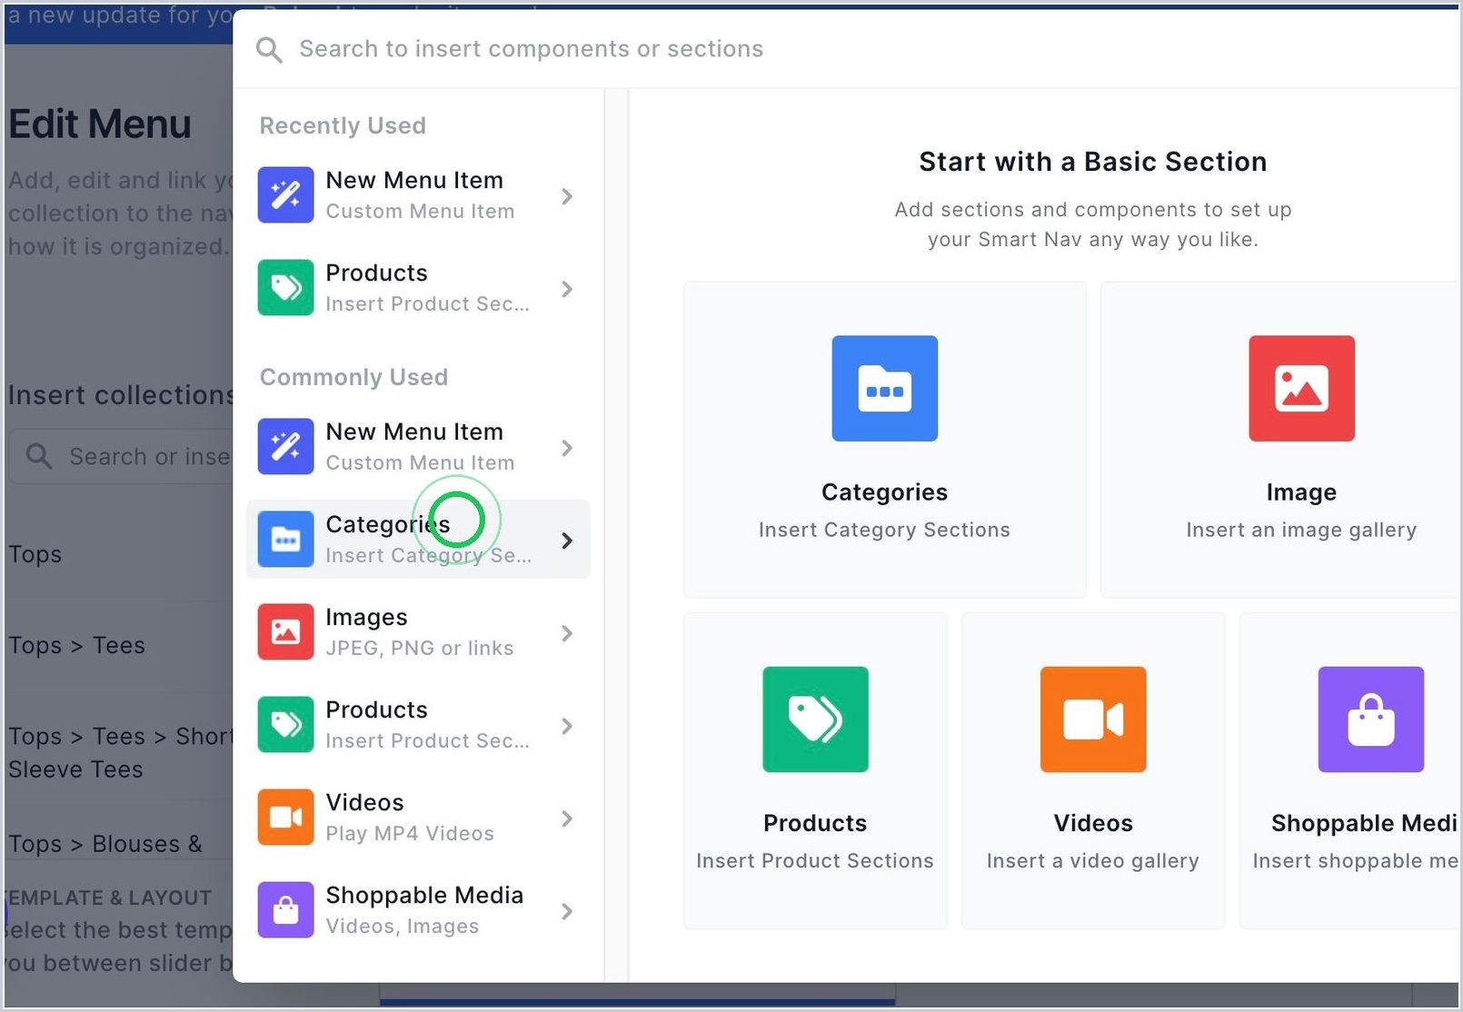The image size is (1463, 1012).
Task: Choose the 'Tops > Blouses &' collection row
Action: (105, 844)
